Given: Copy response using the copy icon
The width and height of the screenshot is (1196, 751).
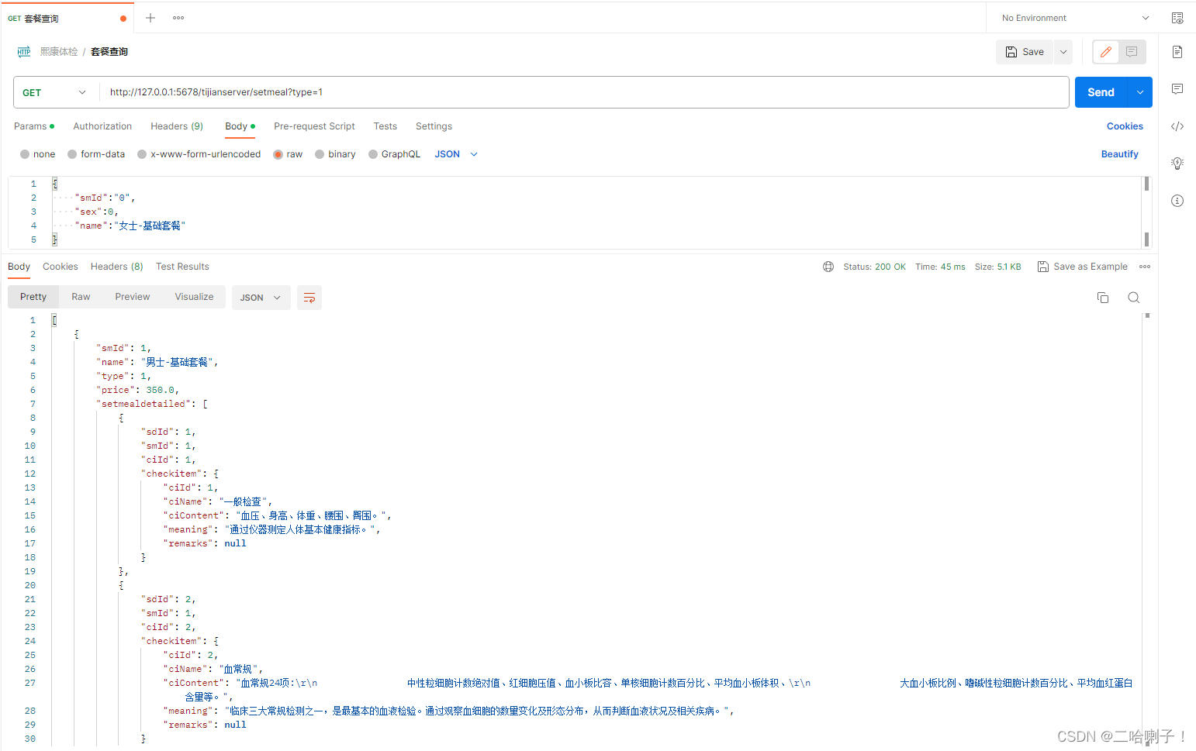Looking at the screenshot, I should [x=1103, y=298].
